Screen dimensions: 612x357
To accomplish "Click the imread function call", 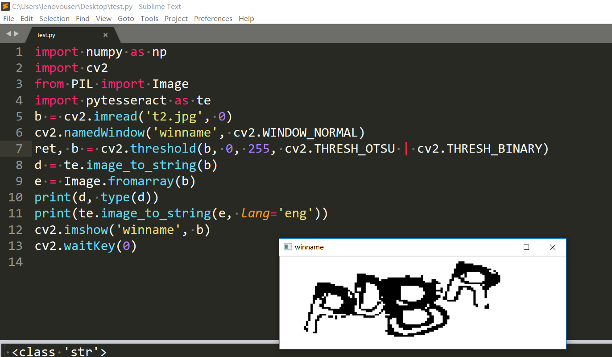I will pos(116,116).
